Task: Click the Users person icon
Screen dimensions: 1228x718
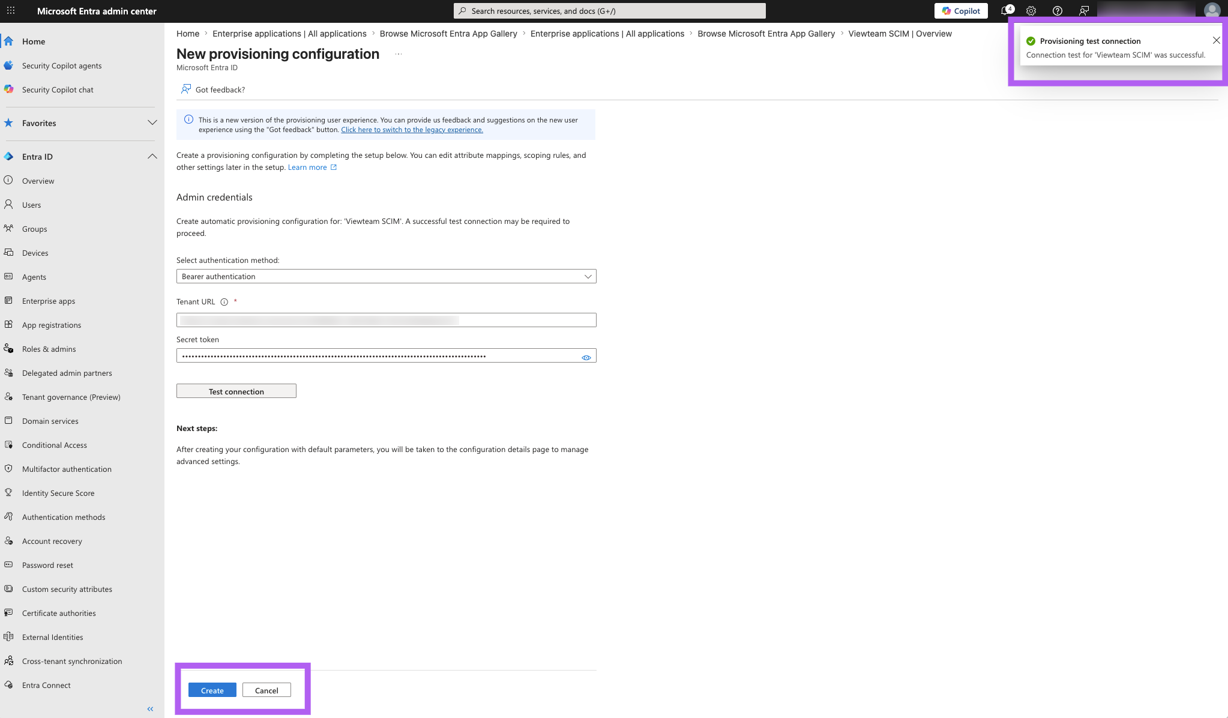Action: (8, 205)
